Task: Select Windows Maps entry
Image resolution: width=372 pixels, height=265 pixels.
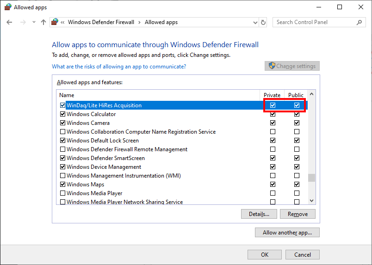Action: [x=85, y=185]
